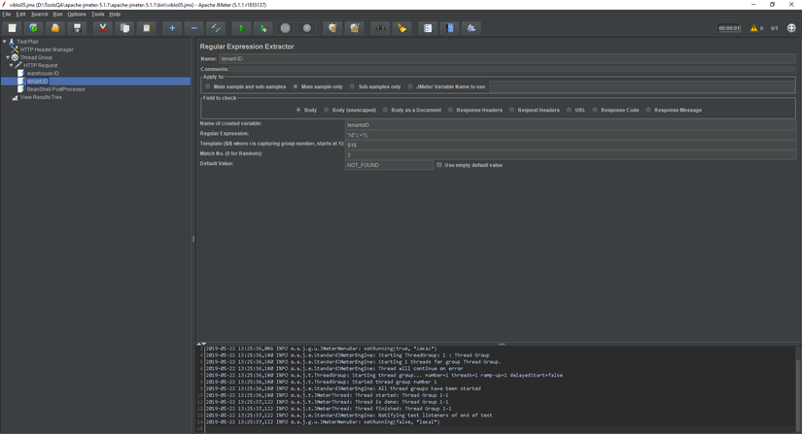This screenshot has height=434, width=802.
Task: Enable Use empty default value checkbox
Action: click(x=439, y=165)
